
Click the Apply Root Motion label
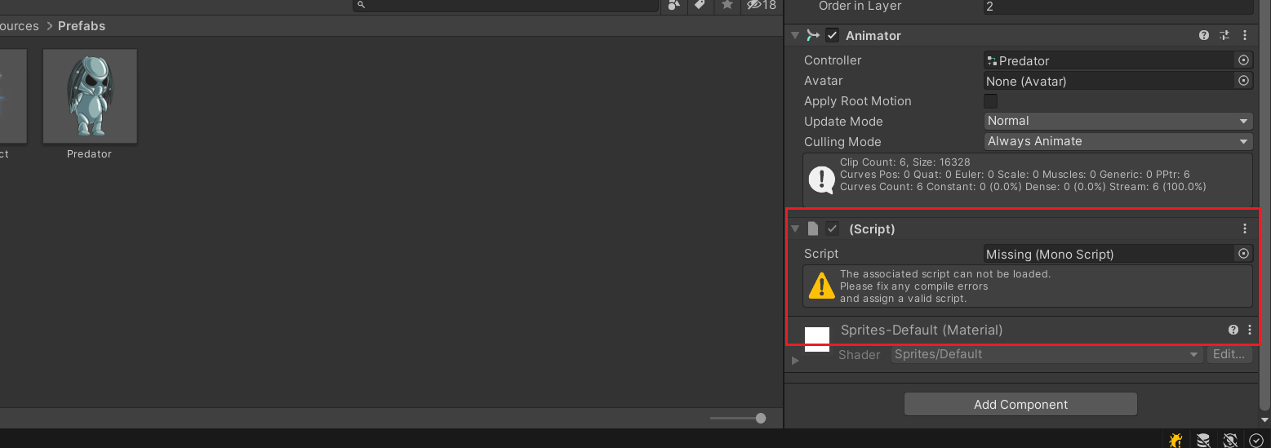[858, 101]
